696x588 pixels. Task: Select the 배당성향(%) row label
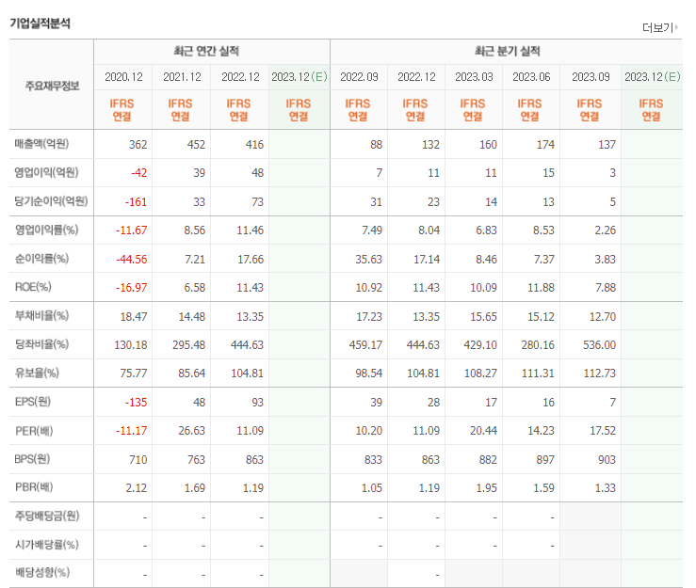(42, 572)
